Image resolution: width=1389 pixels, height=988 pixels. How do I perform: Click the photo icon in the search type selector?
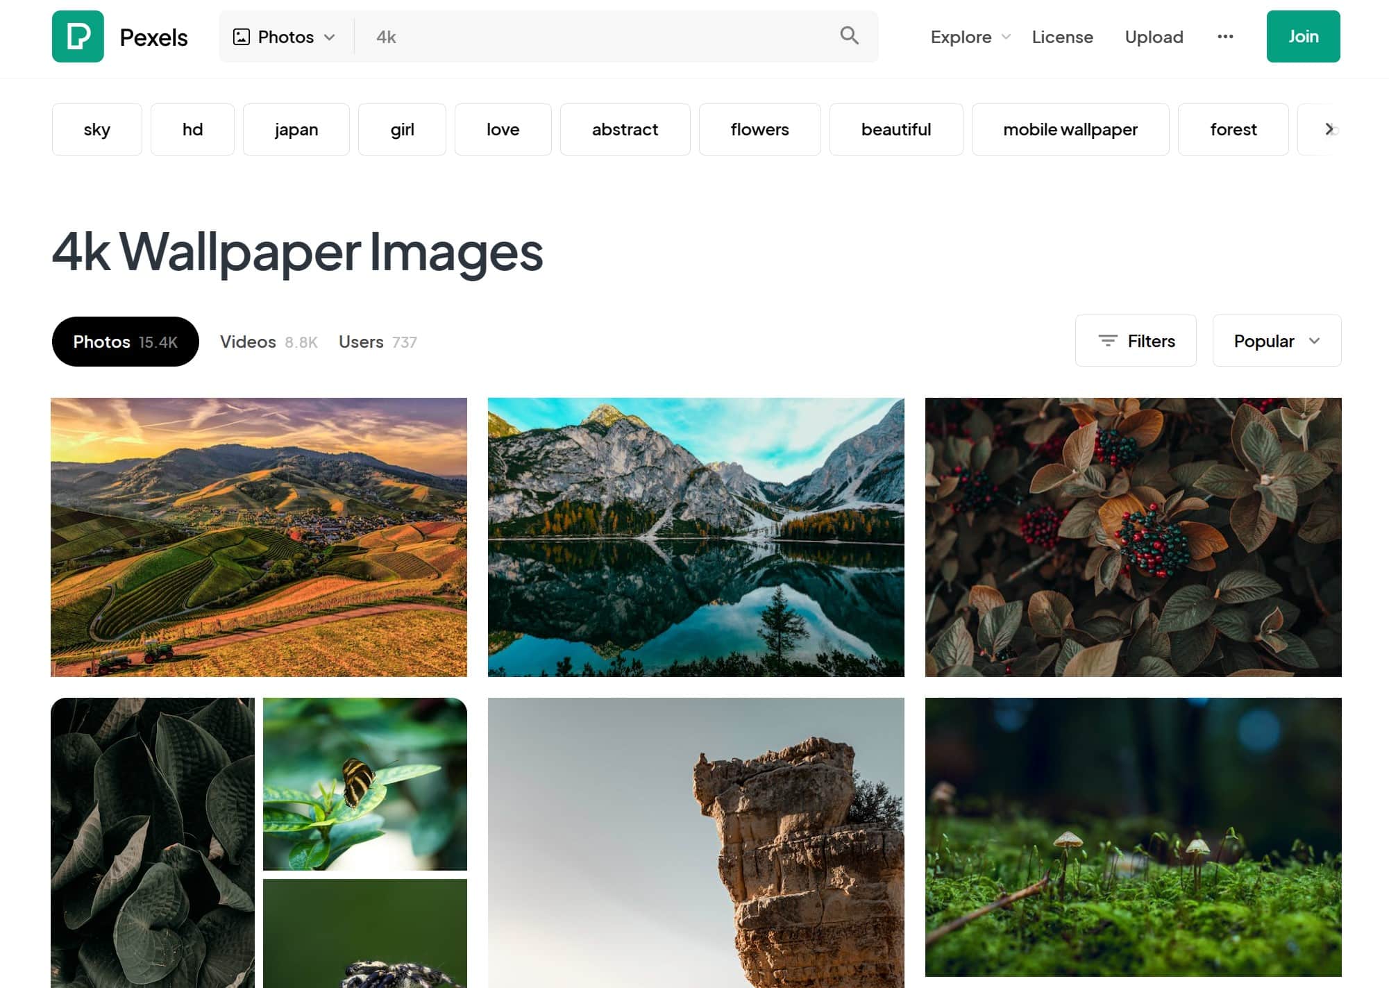pyautogui.click(x=242, y=37)
